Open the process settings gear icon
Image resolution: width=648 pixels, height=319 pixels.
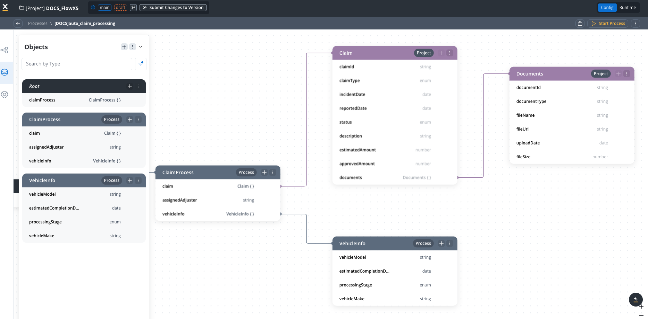[x=5, y=94]
